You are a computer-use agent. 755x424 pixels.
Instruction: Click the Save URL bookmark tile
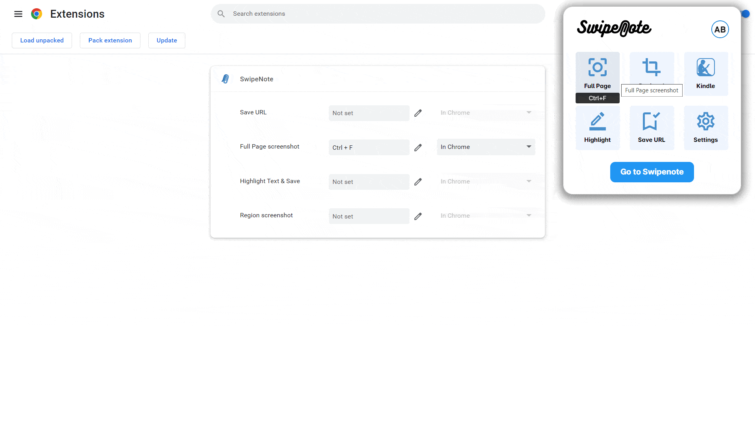652,128
